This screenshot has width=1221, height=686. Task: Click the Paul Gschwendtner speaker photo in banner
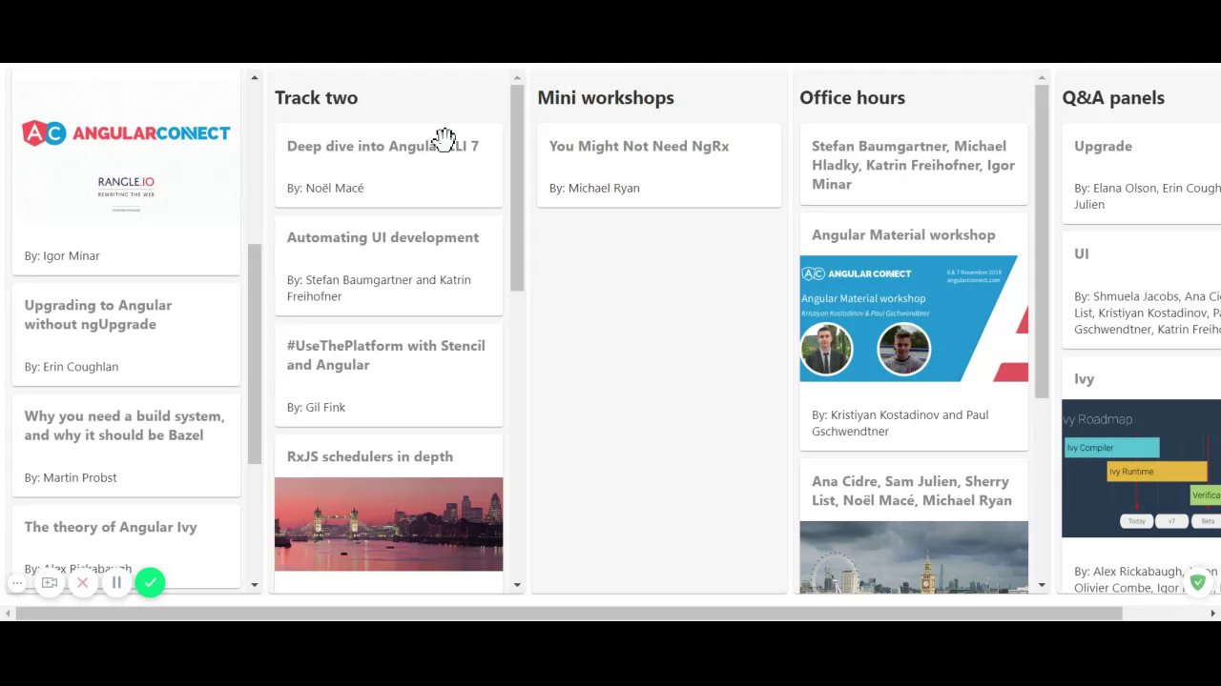[x=903, y=349]
